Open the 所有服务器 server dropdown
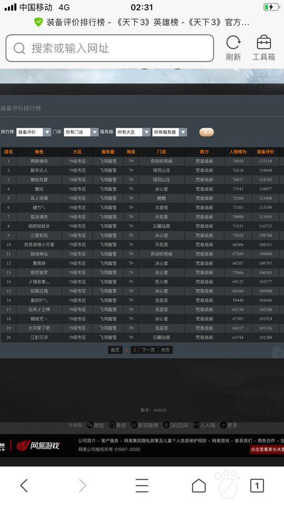Viewport: 284px width, 505px height. pos(169,132)
